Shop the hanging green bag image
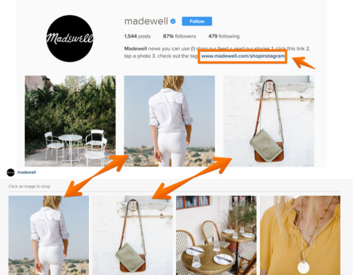 click(x=132, y=235)
